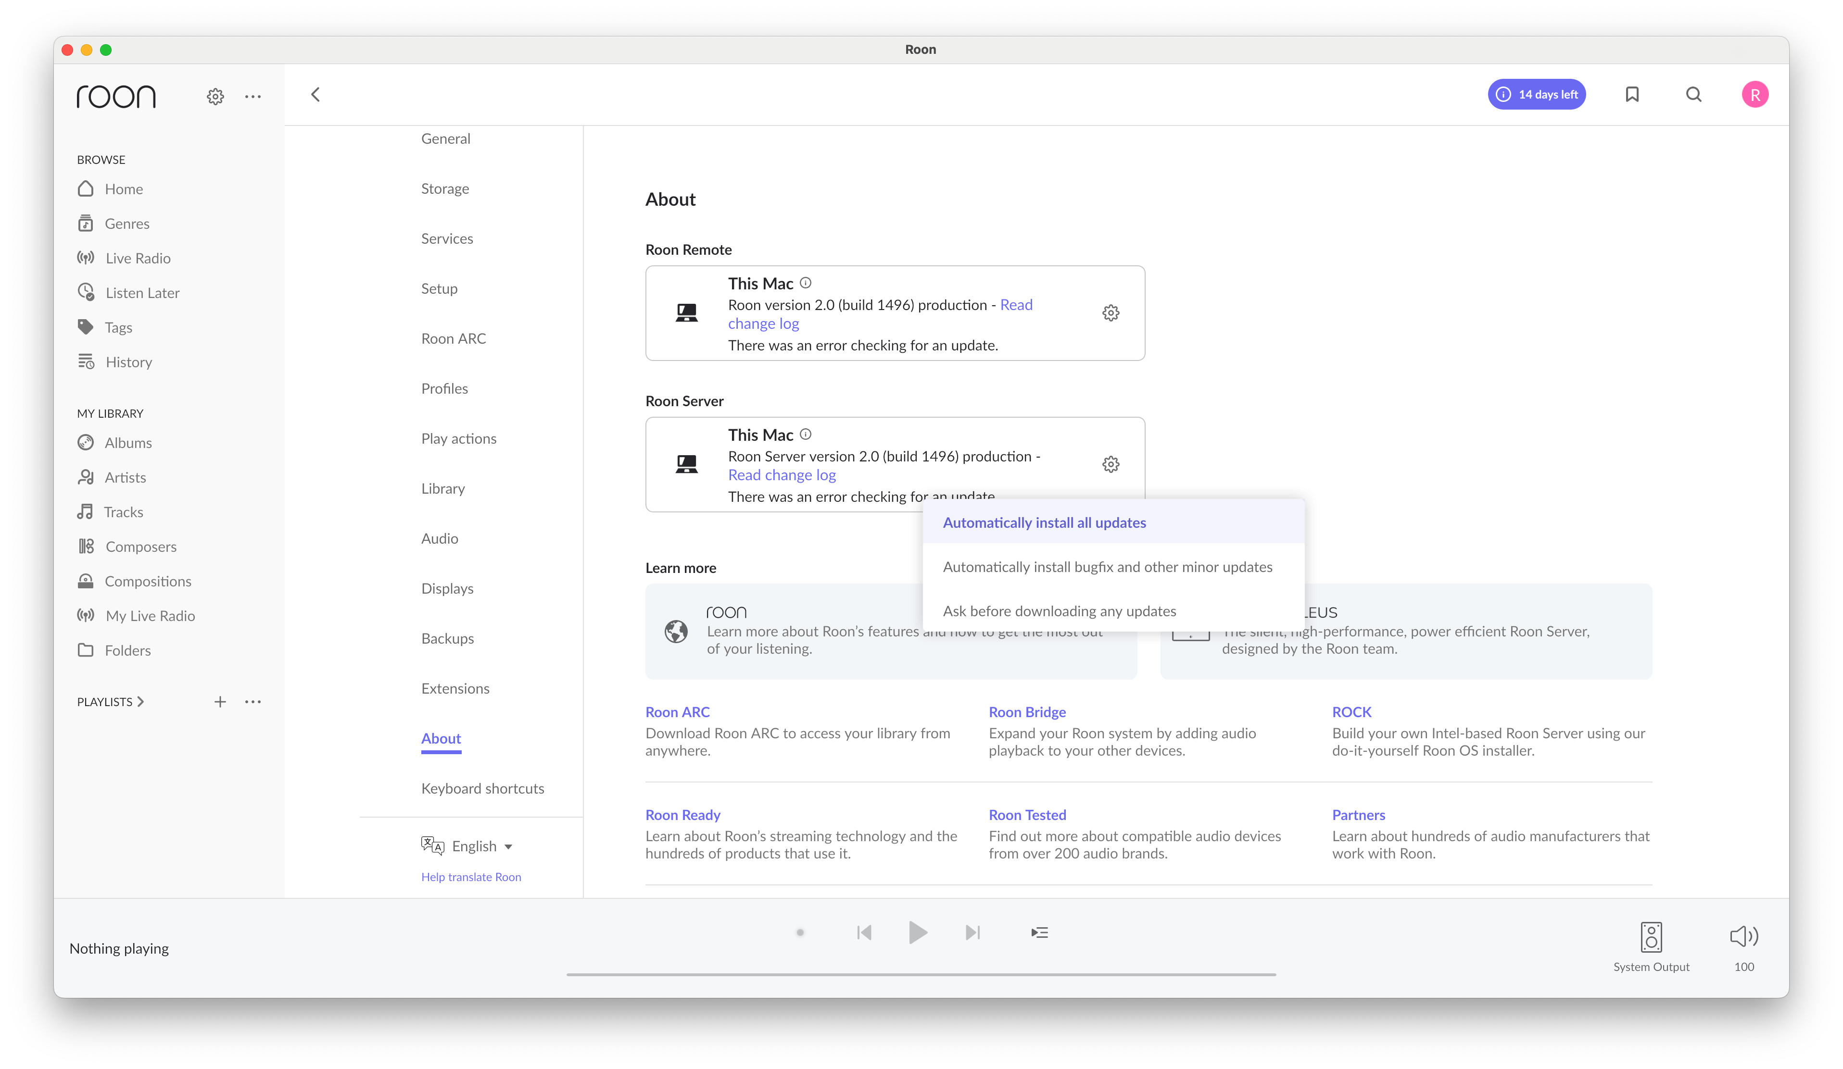Open the Roon ARC settings tab

(454, 338)
